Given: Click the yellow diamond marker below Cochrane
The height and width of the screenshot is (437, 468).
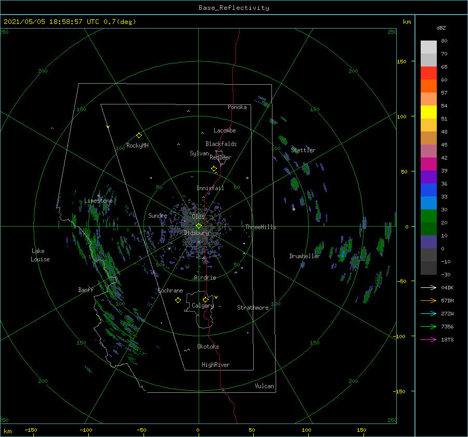Looking at the screenshot, I should pyautogui.click(x=178, y=300).
